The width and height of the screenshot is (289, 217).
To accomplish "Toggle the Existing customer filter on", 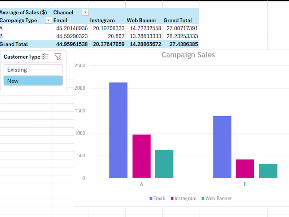I will (x=33, y=69).
